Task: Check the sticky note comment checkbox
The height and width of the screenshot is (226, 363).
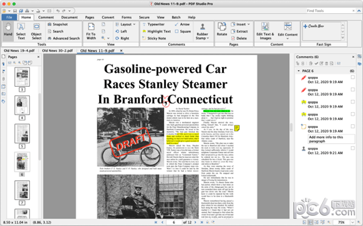Action: click(x=353, y=127)
